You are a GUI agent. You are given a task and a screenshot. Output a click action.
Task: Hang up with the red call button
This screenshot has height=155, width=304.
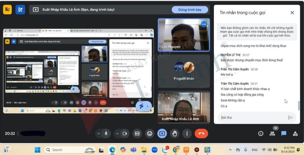201,133
